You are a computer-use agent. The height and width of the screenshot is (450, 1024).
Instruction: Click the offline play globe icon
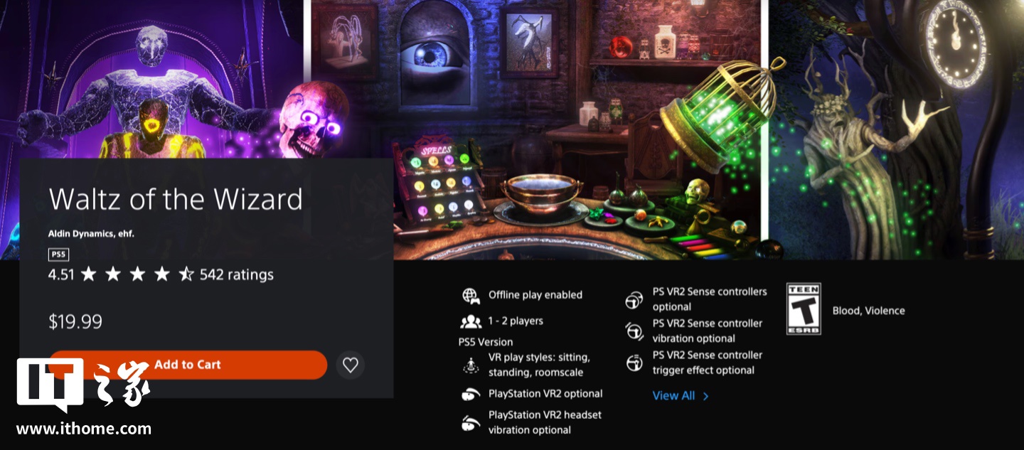point(470,295)
